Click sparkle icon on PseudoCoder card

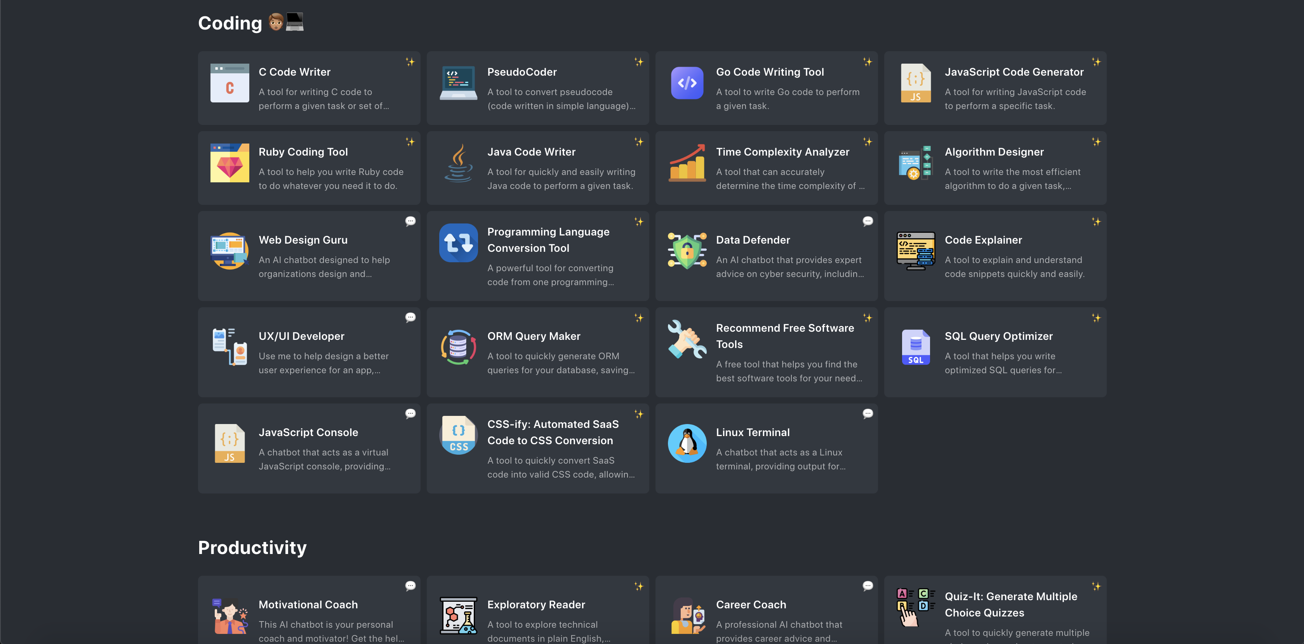639,62
